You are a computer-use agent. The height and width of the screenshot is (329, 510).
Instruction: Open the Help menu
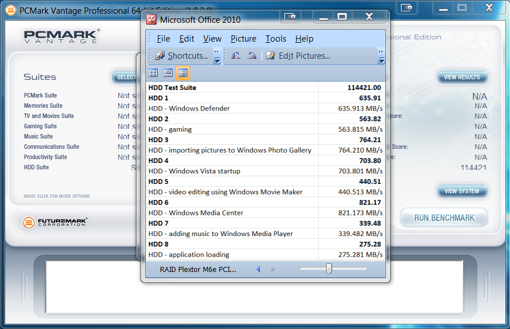(x=304, y=39)
